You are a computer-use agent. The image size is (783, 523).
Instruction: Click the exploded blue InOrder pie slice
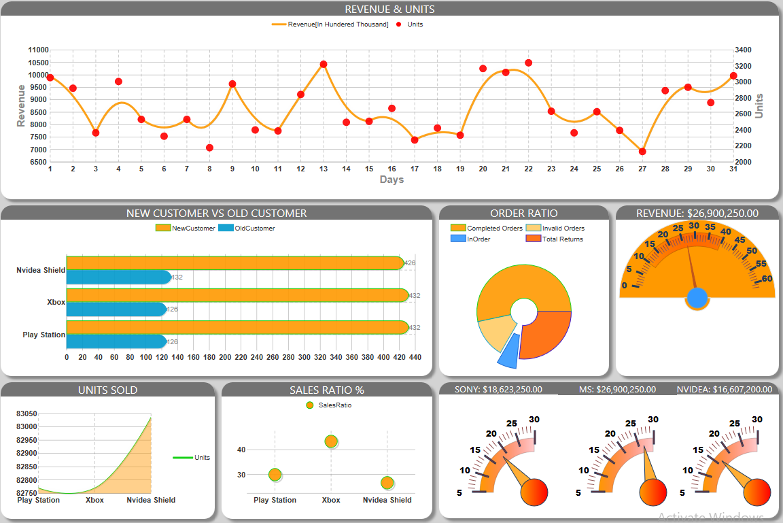pyautogui.click(x=508, y=350)
